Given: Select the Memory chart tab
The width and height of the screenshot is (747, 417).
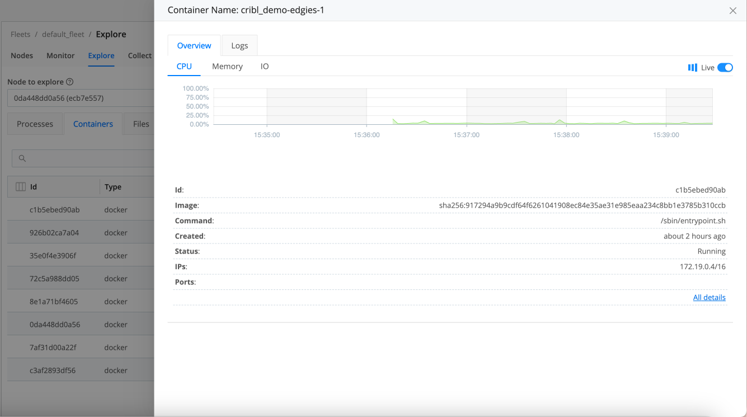Looking at the screenshot, I should click(x=227, y=67).
